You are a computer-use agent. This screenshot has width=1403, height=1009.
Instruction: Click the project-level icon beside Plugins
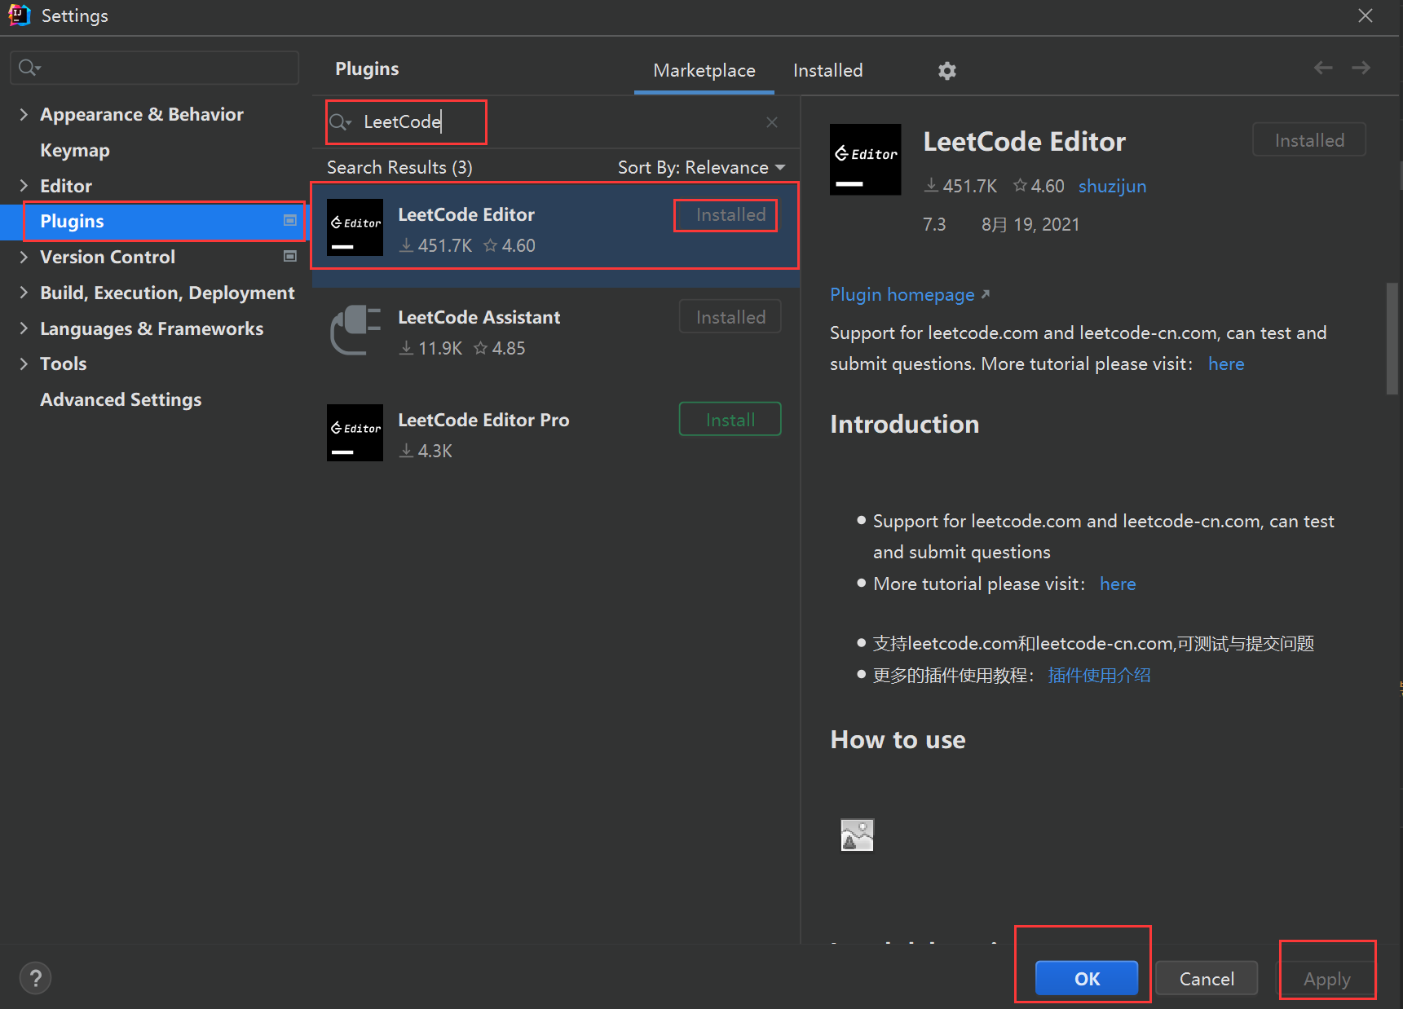pos(289,221)
